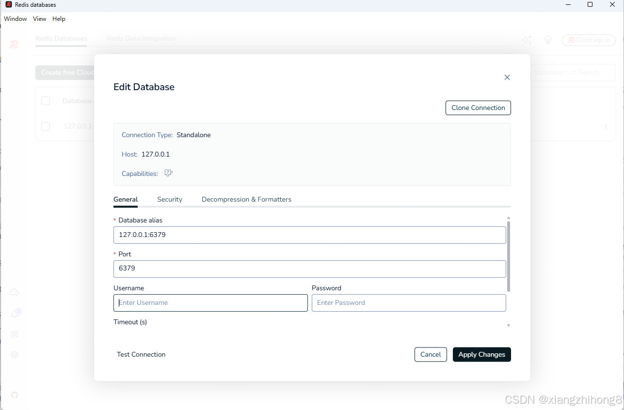Toggle the select-all databases checkbox
The height and width of the screenshot is (410, 624).
pyautogui.click(x=46, y=101)
